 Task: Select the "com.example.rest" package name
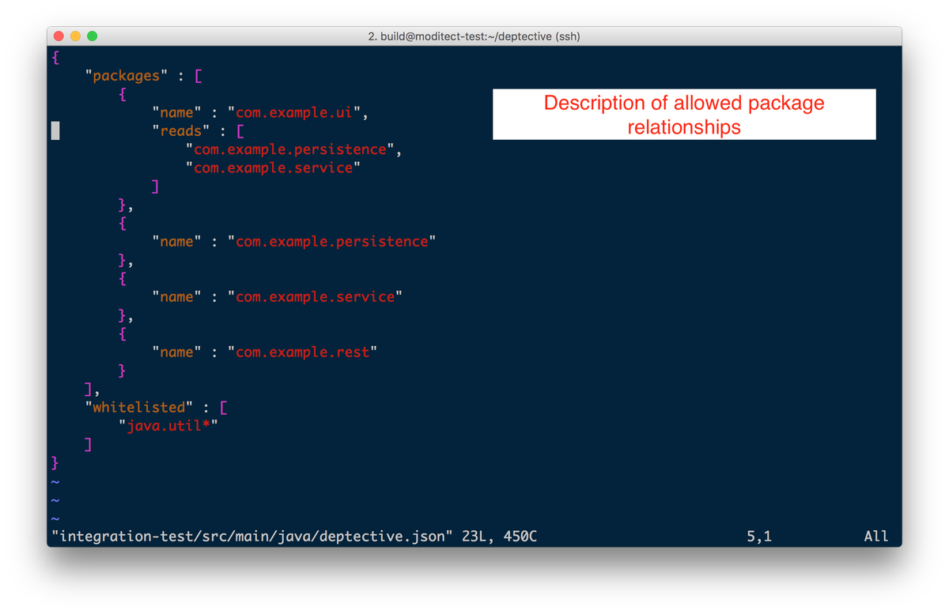[304, 352]
